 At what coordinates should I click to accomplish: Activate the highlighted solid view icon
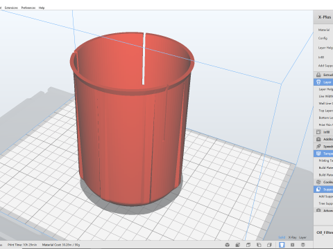point(282,245)
